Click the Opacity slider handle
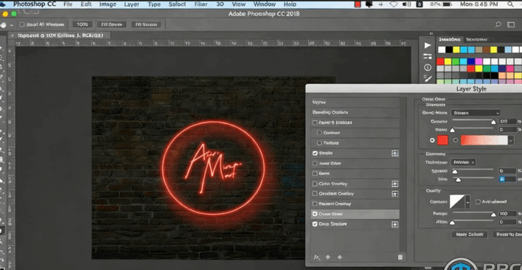 point(493,122)
